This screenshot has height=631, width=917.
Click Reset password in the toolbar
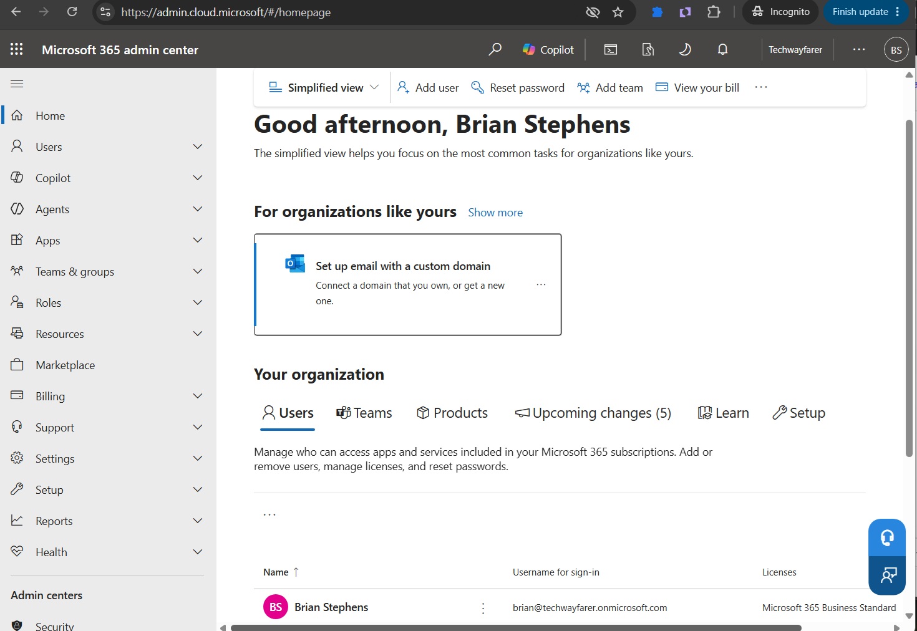tap(518, 88)
